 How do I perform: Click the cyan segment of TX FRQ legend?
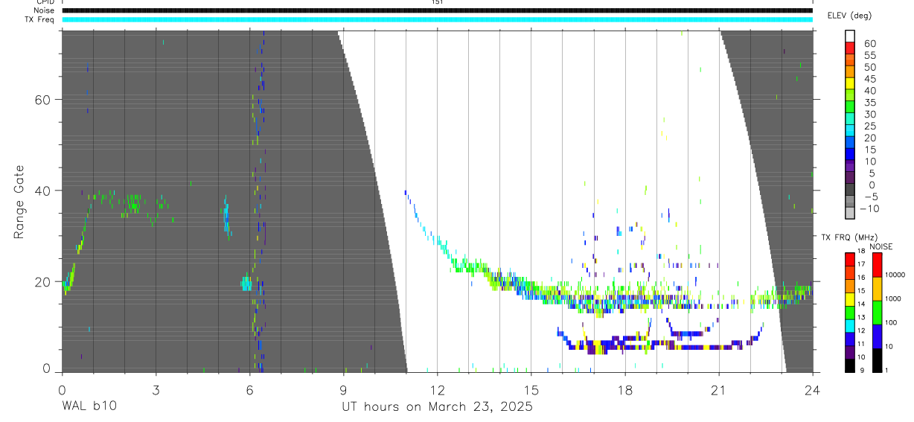[x=850, y=325]
